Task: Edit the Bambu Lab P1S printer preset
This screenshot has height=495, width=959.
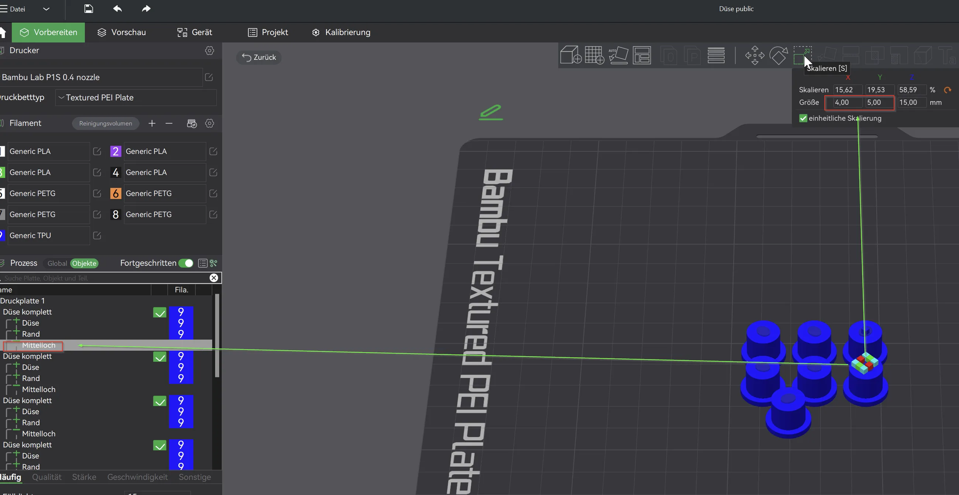Action: 209,77
